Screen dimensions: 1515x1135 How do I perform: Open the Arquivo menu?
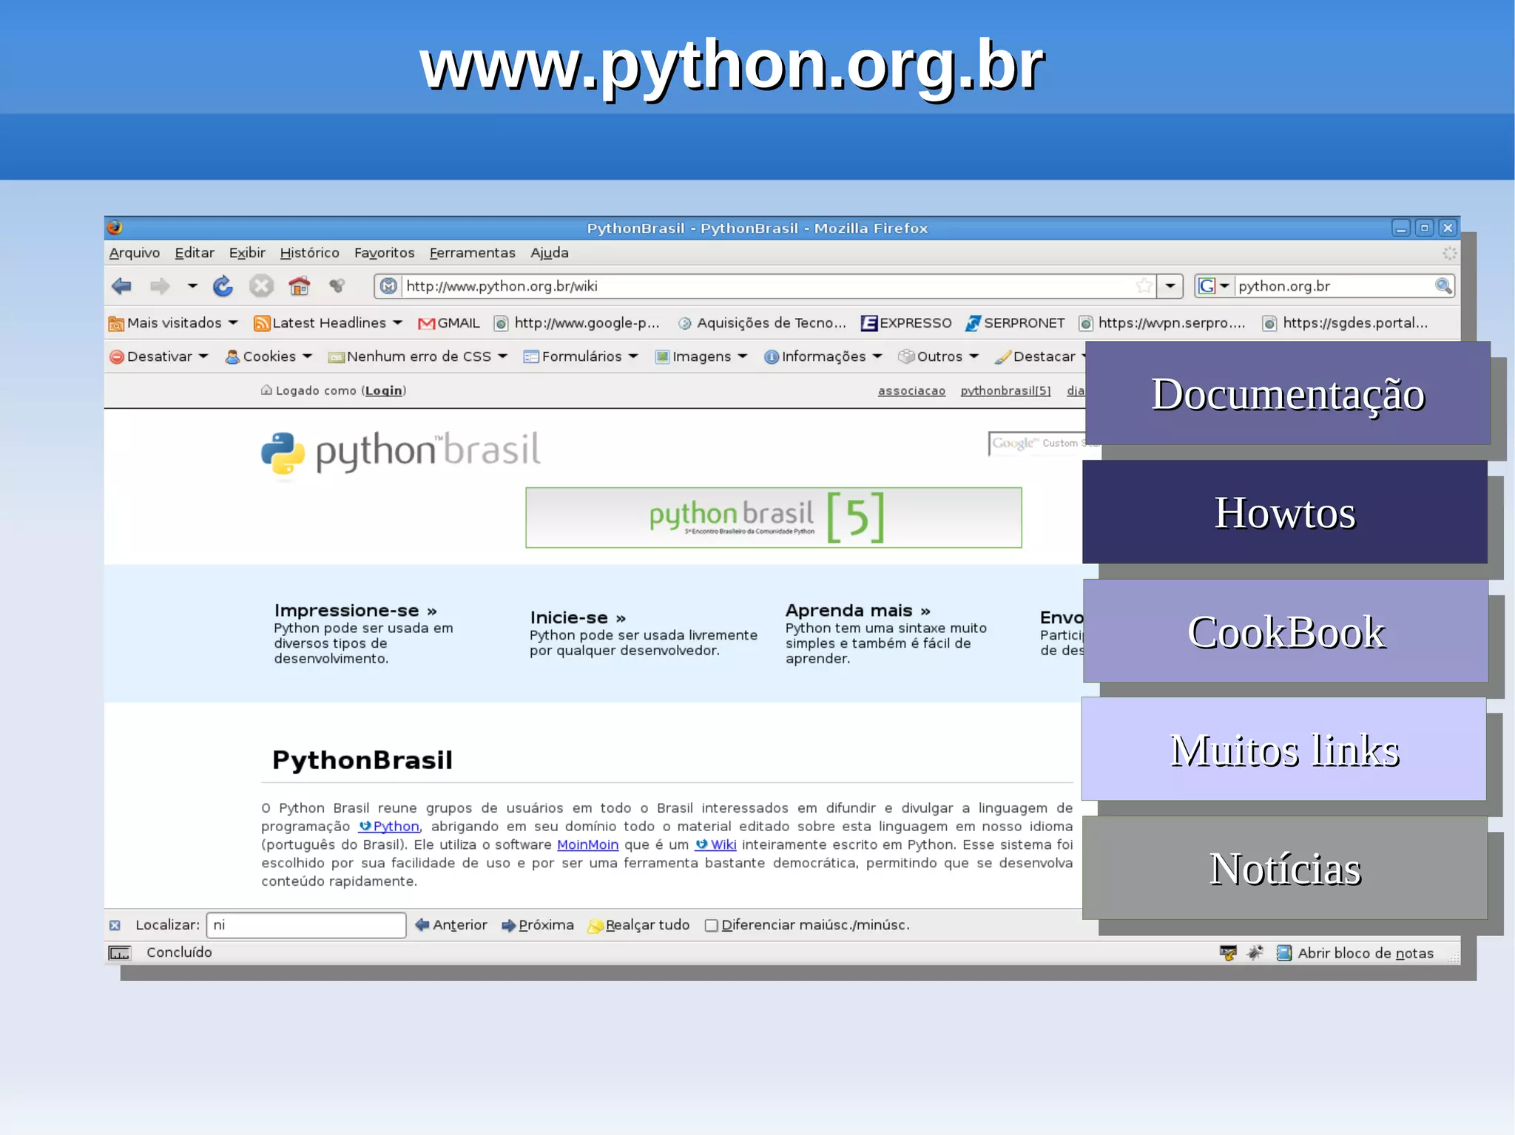click(x=135, y=253)
